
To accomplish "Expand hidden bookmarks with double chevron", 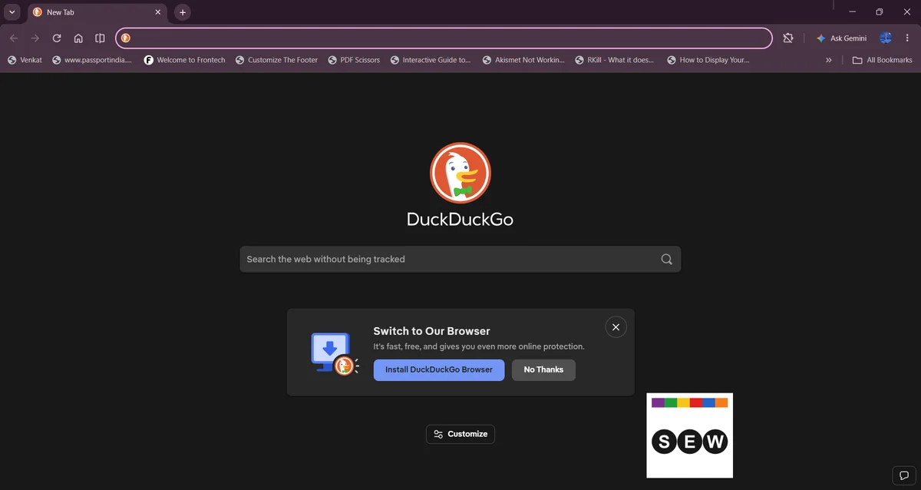I will point(829,60).
